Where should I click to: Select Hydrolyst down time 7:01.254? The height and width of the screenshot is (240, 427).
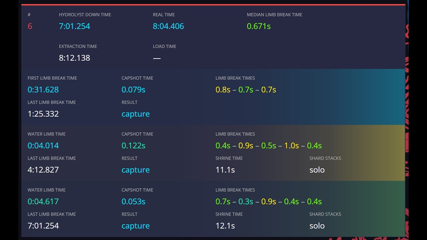tap(74, 26)
